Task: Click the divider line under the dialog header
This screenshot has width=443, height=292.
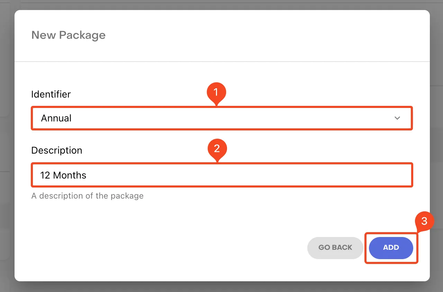Action: [222, 62]
